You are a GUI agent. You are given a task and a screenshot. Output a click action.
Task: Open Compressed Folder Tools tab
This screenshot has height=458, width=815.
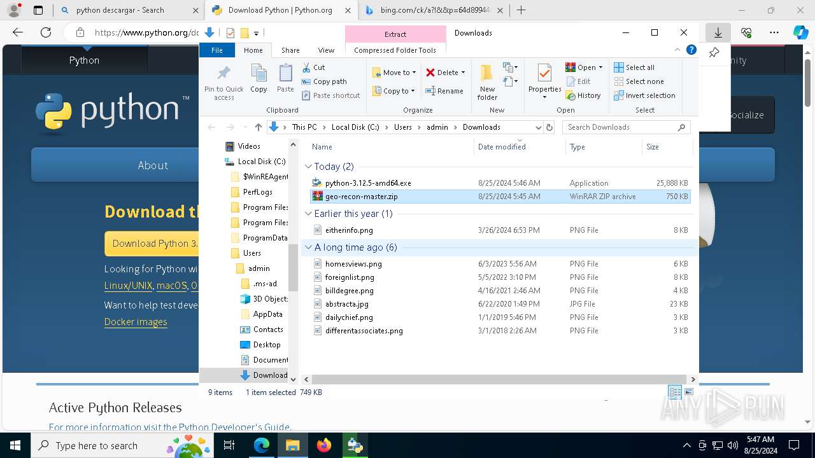(x=395, y=50)
